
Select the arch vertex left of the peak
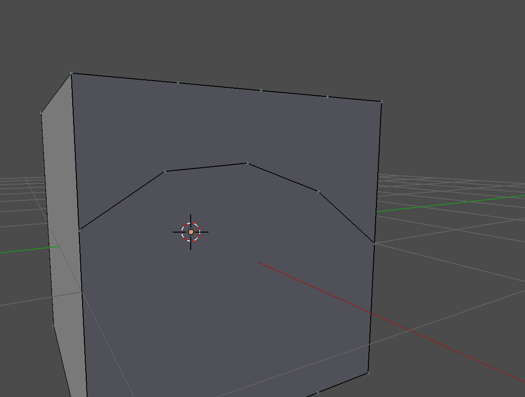pos(164,172)
